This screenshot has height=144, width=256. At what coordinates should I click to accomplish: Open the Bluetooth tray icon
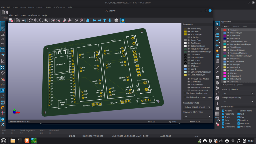pyautogui.click(x=210, y=141)
